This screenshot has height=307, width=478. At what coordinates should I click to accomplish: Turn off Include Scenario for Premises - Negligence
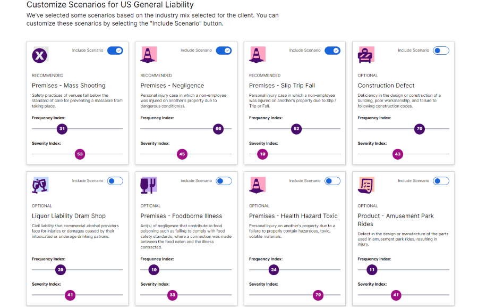pos(224,50)
